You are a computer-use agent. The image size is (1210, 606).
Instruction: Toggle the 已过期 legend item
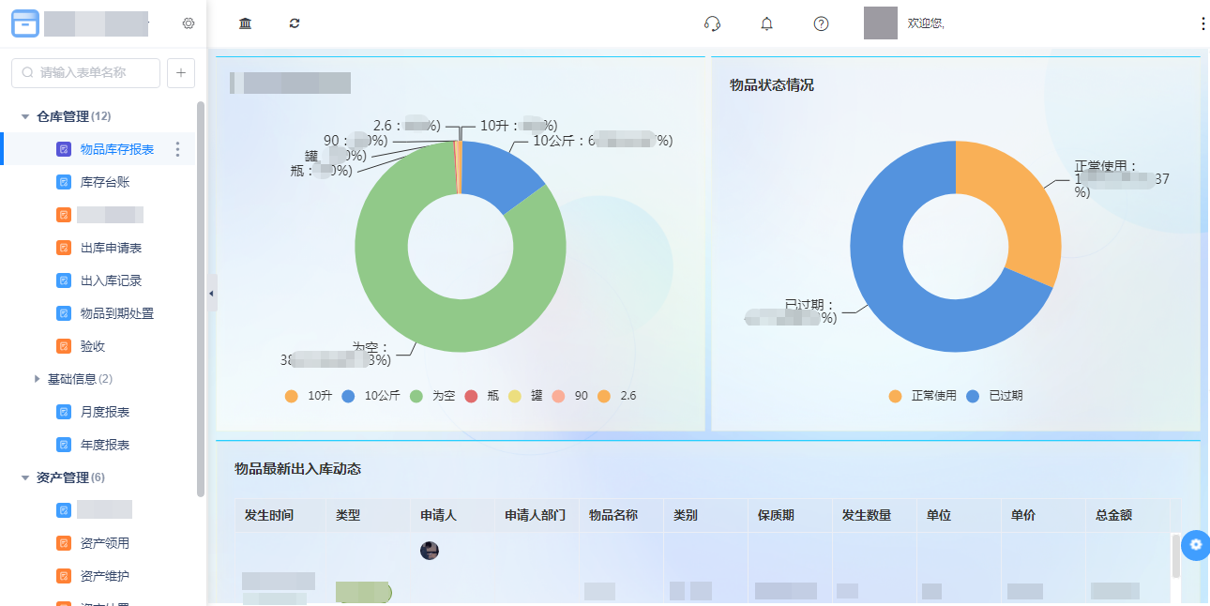coord(994,396)
